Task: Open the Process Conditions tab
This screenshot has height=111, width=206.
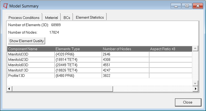Action: coord(24,18)
